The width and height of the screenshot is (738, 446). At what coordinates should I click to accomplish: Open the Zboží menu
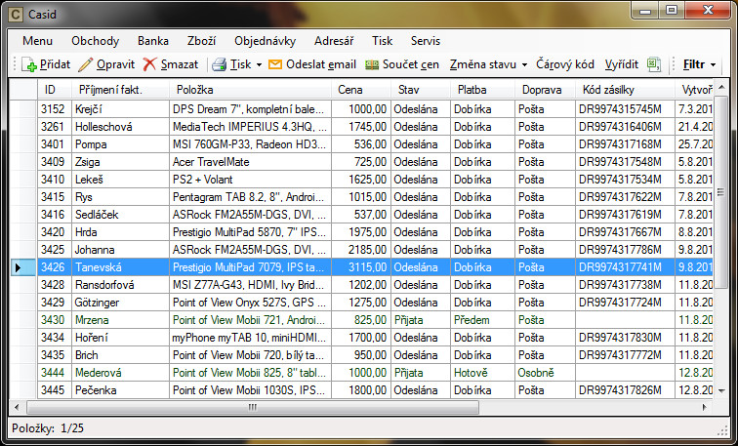click(x=201, y=41)
